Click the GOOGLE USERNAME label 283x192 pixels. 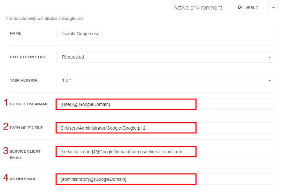coord(29,104)
